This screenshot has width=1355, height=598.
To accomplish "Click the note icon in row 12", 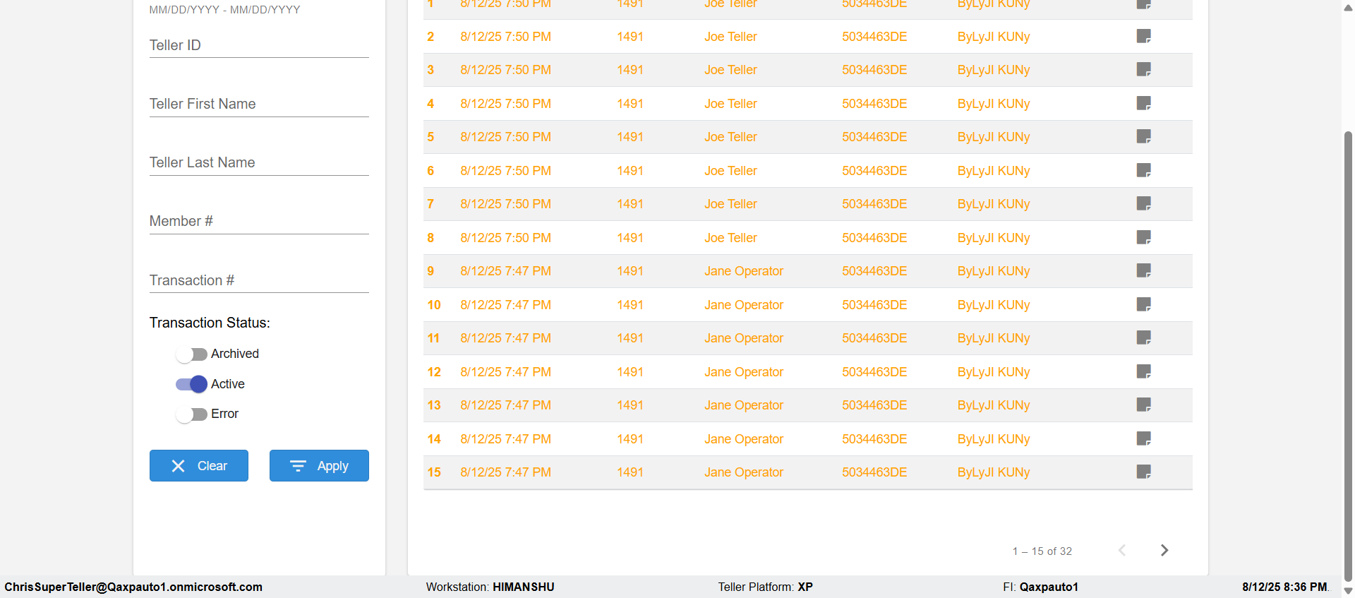I will 1143,371.
